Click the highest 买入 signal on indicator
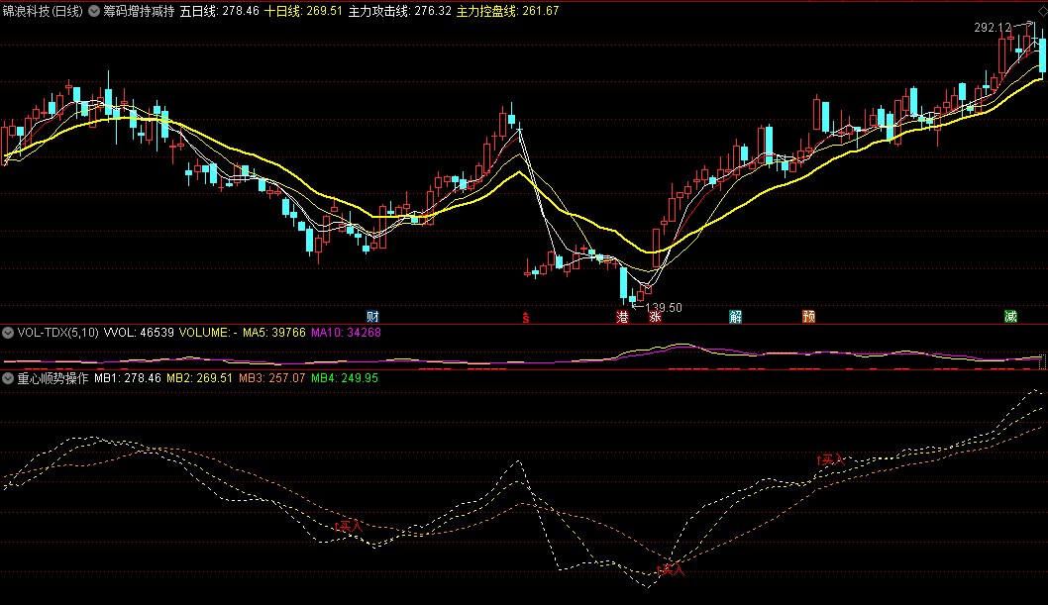This screenshot has height=605, width=1048. tap(831, 459)
